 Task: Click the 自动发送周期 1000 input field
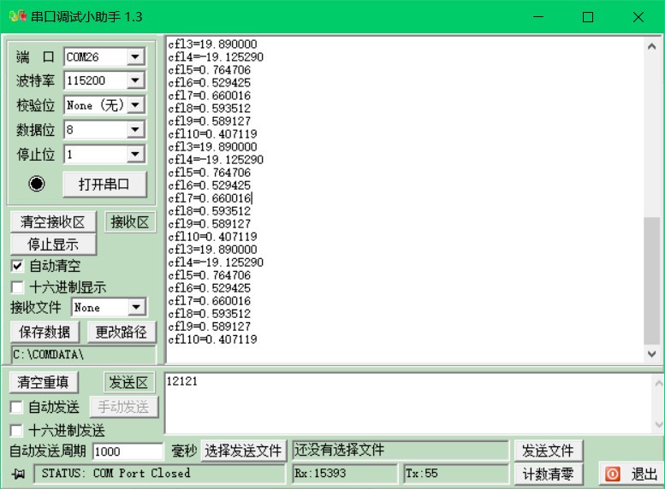click(128, 451)
